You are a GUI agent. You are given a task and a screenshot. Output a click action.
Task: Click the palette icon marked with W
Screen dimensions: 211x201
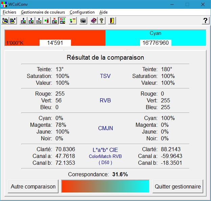click(39, 21)
